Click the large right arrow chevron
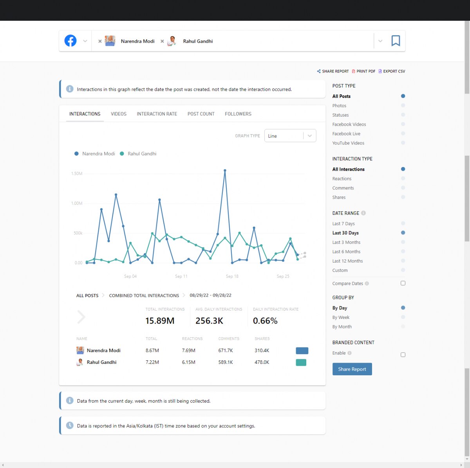470x468 pixels. click(81, 317)
